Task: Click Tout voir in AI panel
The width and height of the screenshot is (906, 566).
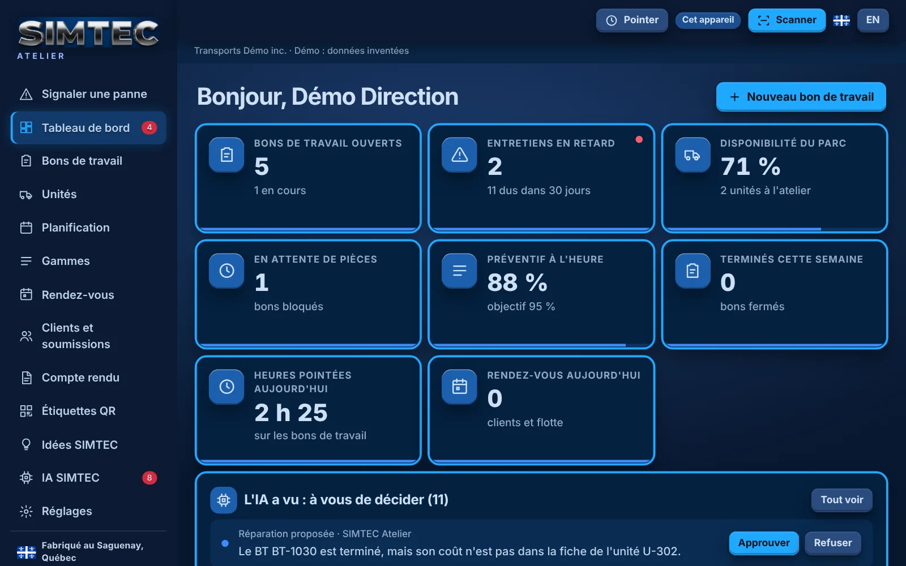Action: 842,500
